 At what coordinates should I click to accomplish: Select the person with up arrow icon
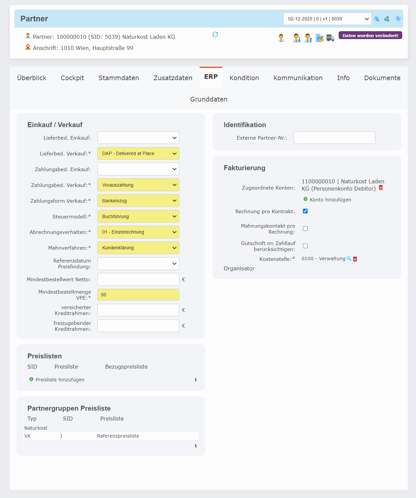tap(308, 38)
